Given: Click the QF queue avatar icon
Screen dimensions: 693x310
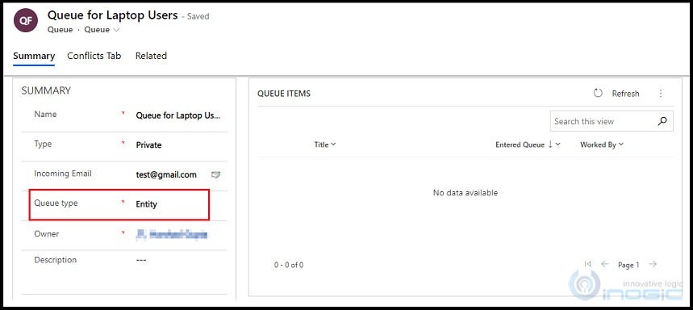Looking at the screenshot, I should click(x=26, y=21).
